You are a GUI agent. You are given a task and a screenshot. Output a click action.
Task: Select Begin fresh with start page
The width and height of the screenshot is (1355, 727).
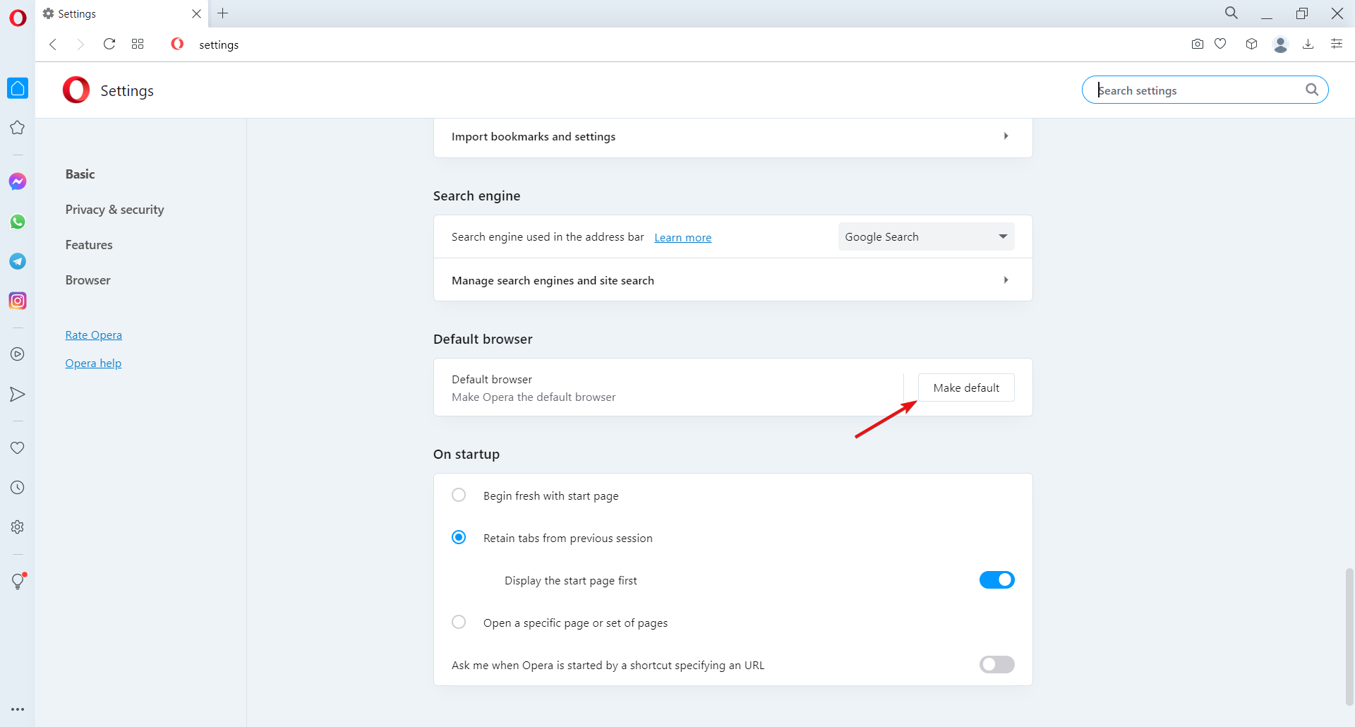click(x=459, y=495)
